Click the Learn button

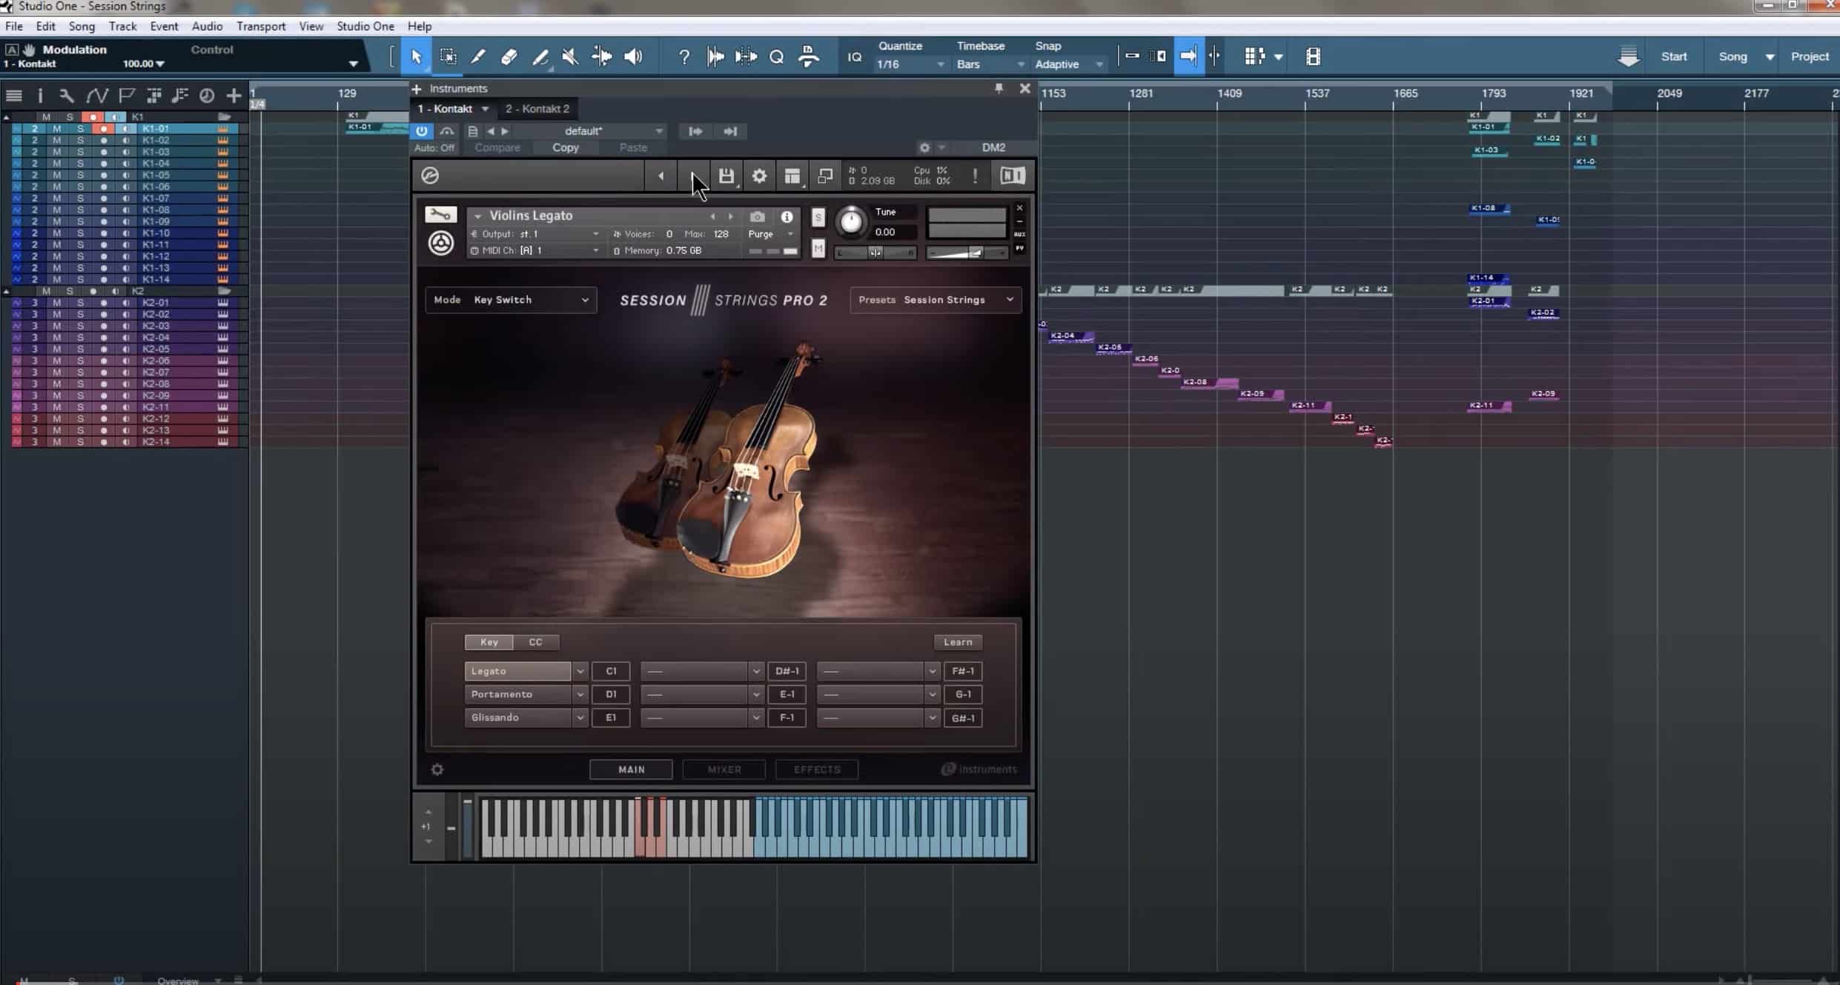coord(957,642)
